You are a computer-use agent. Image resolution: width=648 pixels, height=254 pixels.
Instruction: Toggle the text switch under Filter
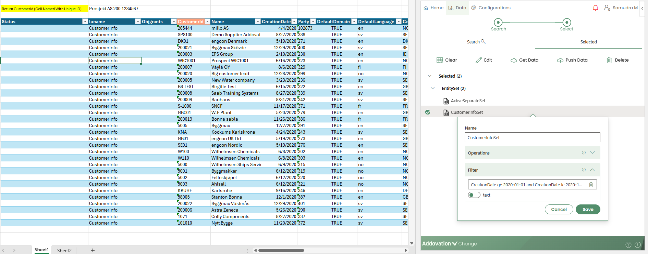point(474,195)
